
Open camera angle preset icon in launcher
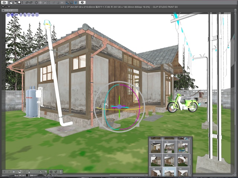pyautogui.click(x=20, y=172)
